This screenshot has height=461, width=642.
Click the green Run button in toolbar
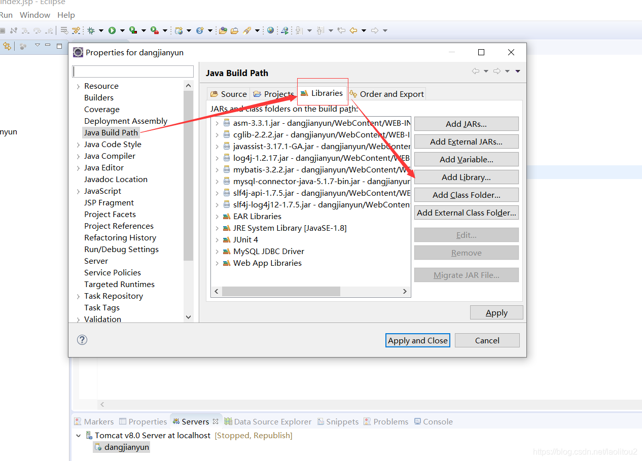[x=112, y=30]
